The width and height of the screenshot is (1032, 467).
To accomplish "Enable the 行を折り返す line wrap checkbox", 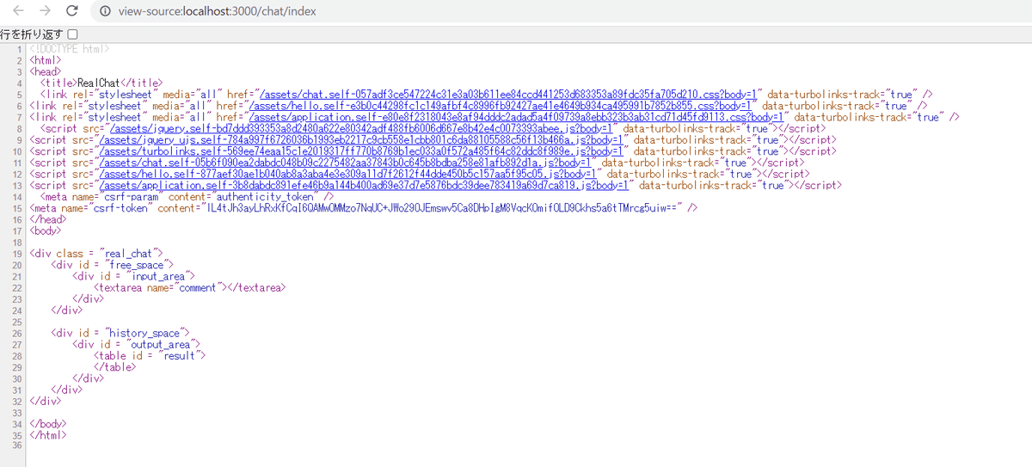I will coord(72,34).
